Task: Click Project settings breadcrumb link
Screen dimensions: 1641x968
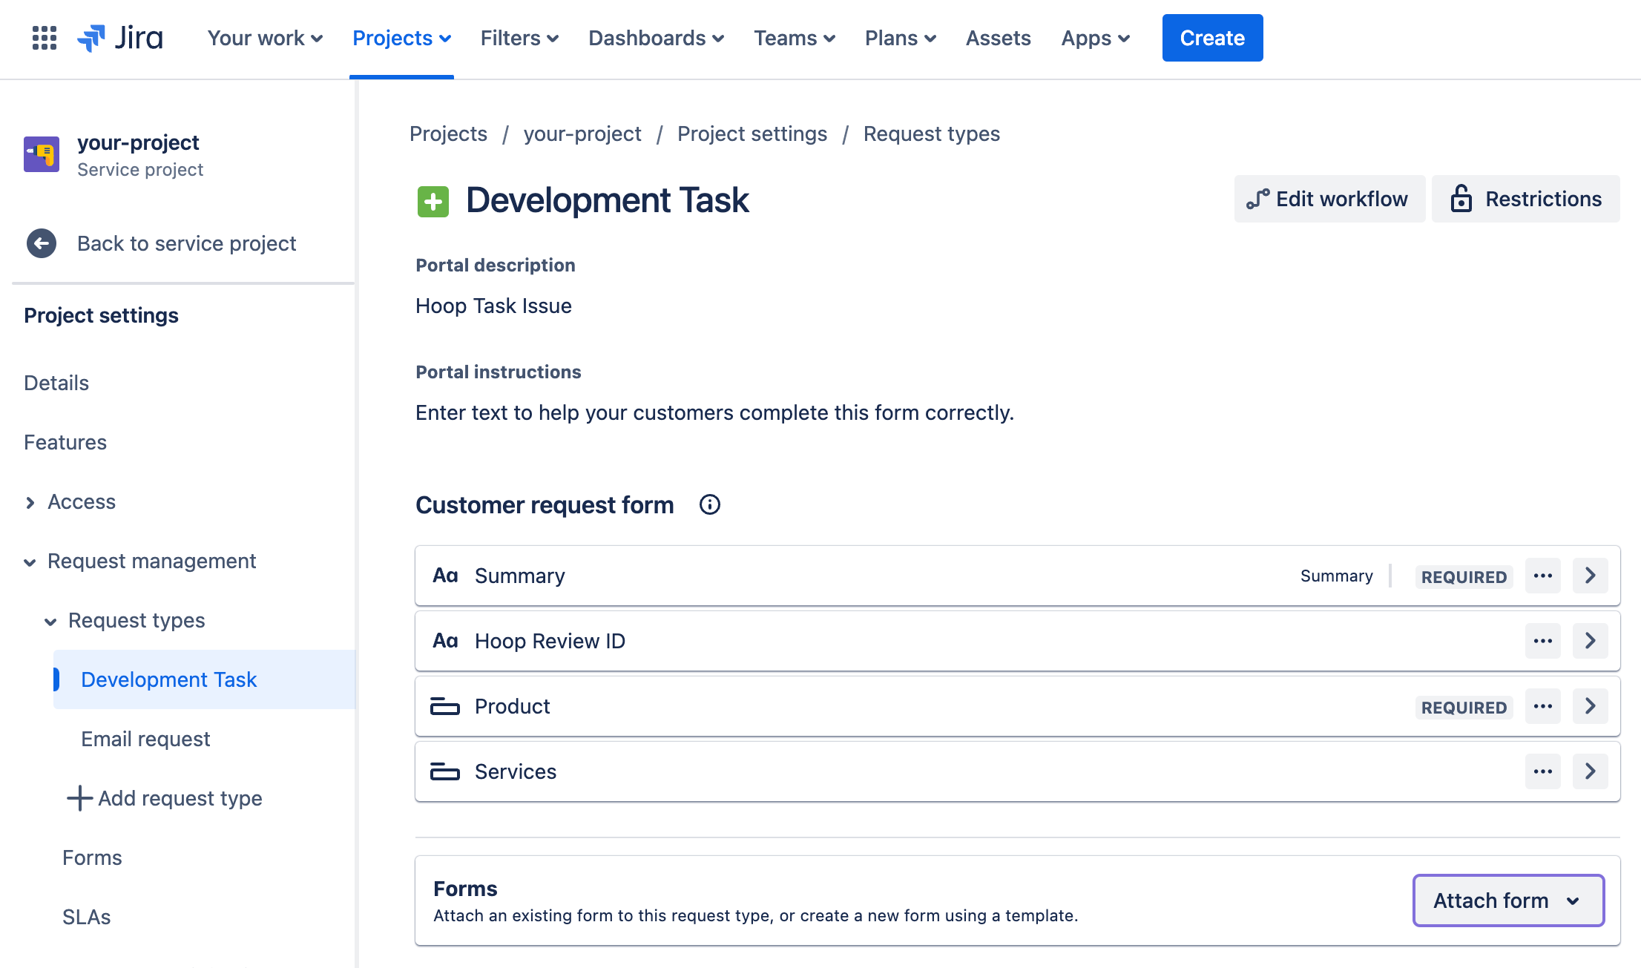Action: pos(752,134)
